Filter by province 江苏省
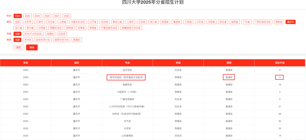 click(142, 22)
